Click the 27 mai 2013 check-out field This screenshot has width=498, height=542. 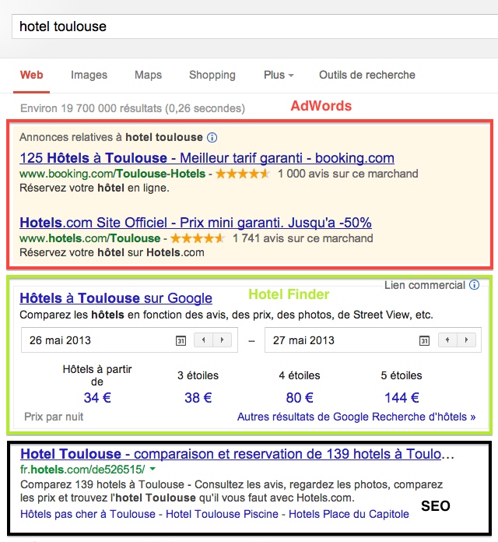[x=373, y=340]
